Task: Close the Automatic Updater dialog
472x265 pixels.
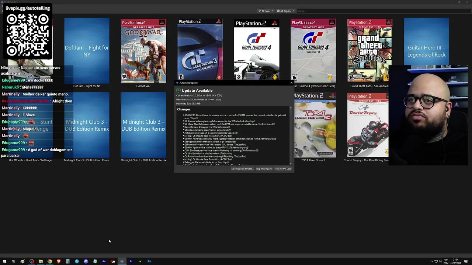Action: (x=291, y=83)
